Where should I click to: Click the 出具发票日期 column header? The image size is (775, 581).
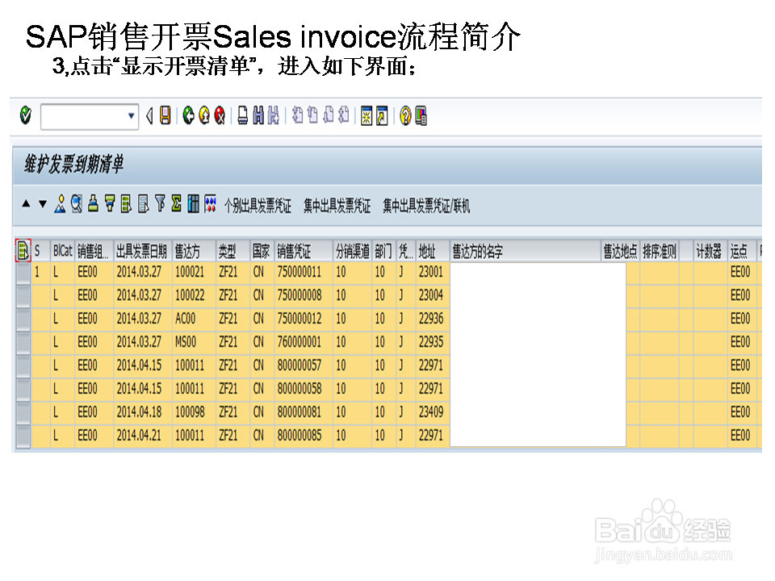(x=142, y=251)
